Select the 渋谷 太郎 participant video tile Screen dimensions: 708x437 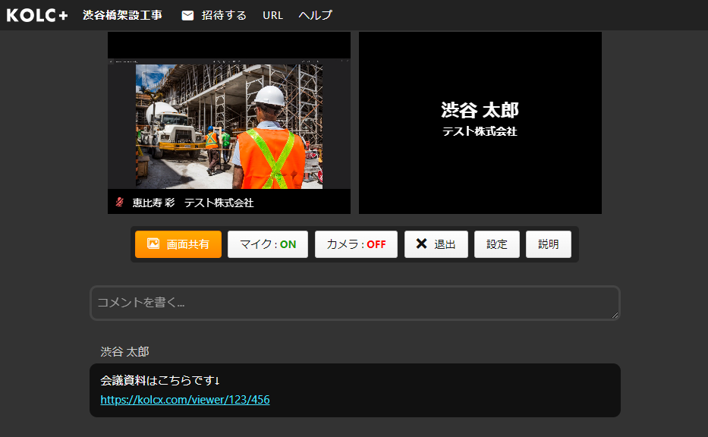pyautogui.click(x=480, y=123)
